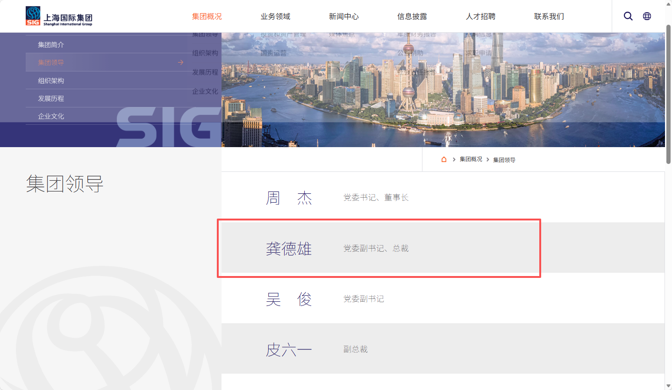Select 组织架构 in the purple left sidebar
This screenshot has height=390, width=672.
tap(51, 81)
